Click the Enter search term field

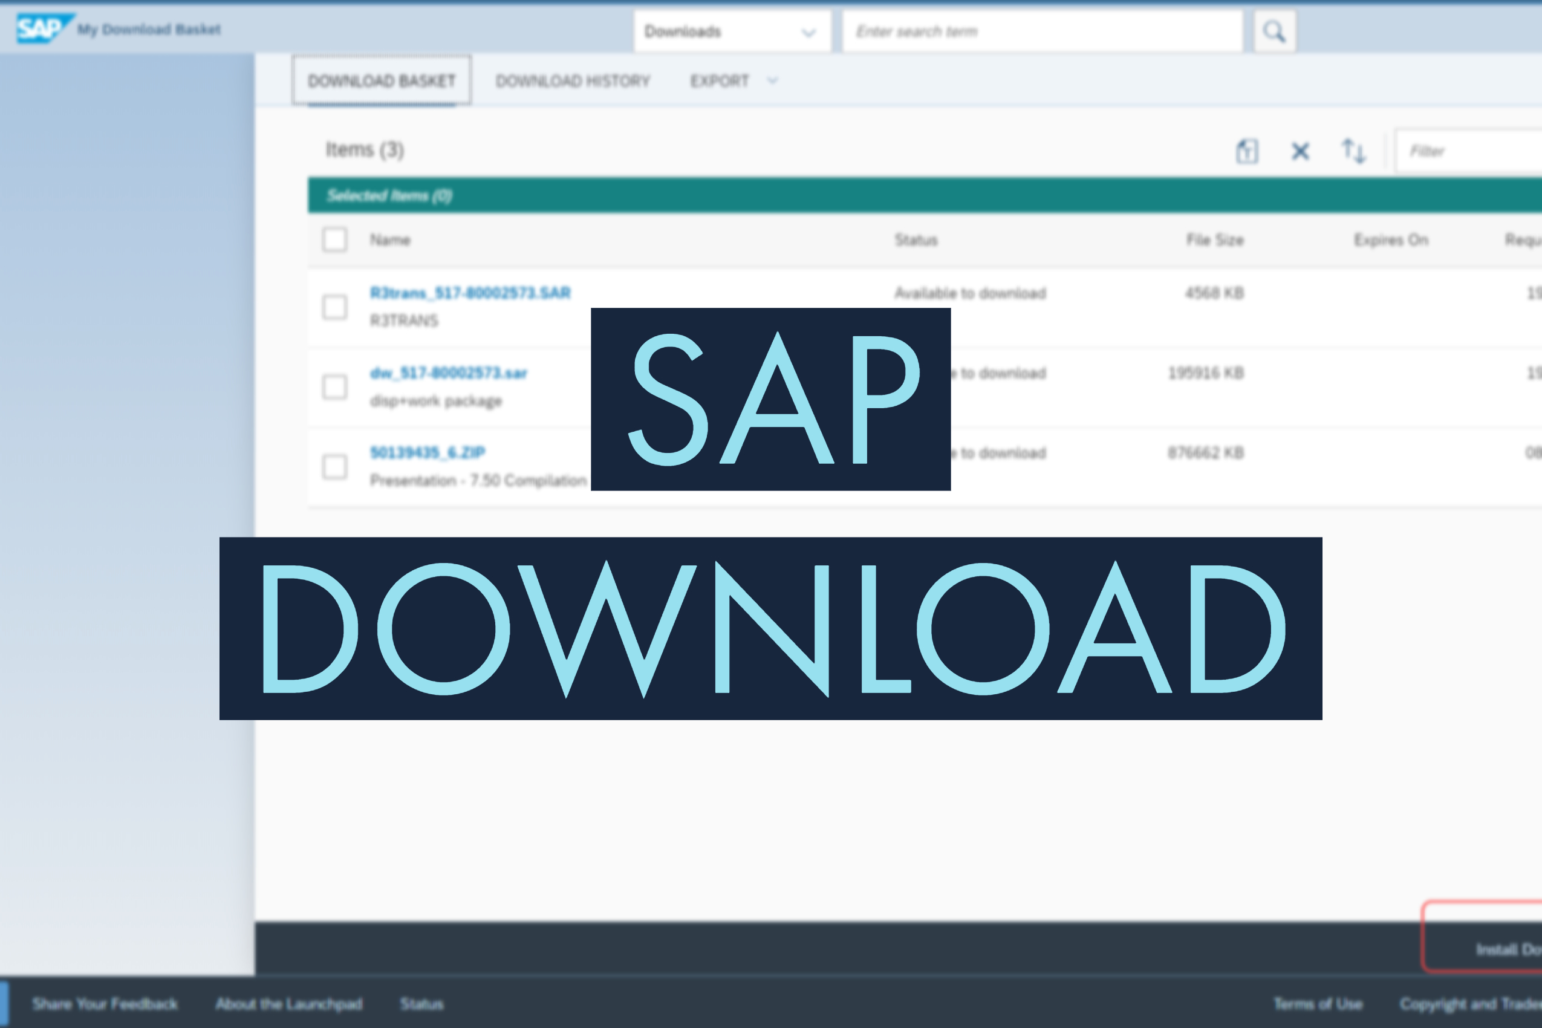coord(1043,31)
